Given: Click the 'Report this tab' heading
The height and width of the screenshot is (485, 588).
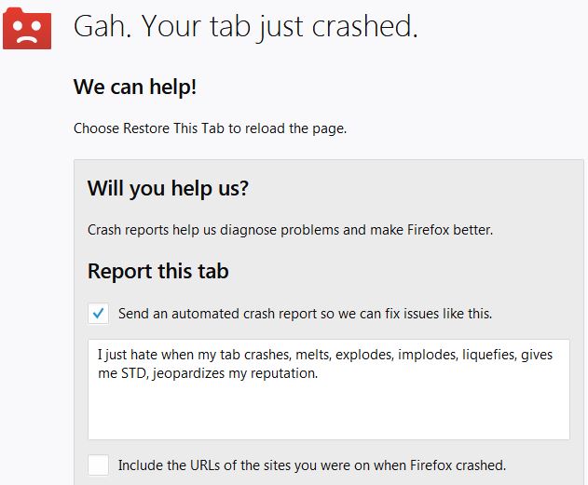Looking at the screenshot, I should [157, 271].
